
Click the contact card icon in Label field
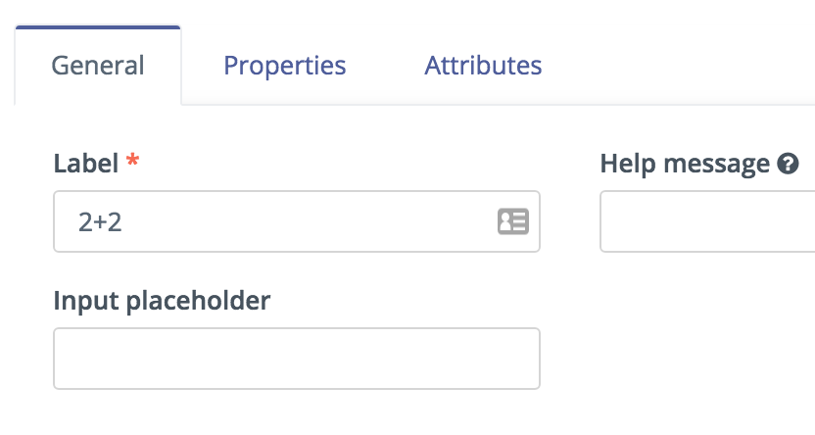point(513,221)
